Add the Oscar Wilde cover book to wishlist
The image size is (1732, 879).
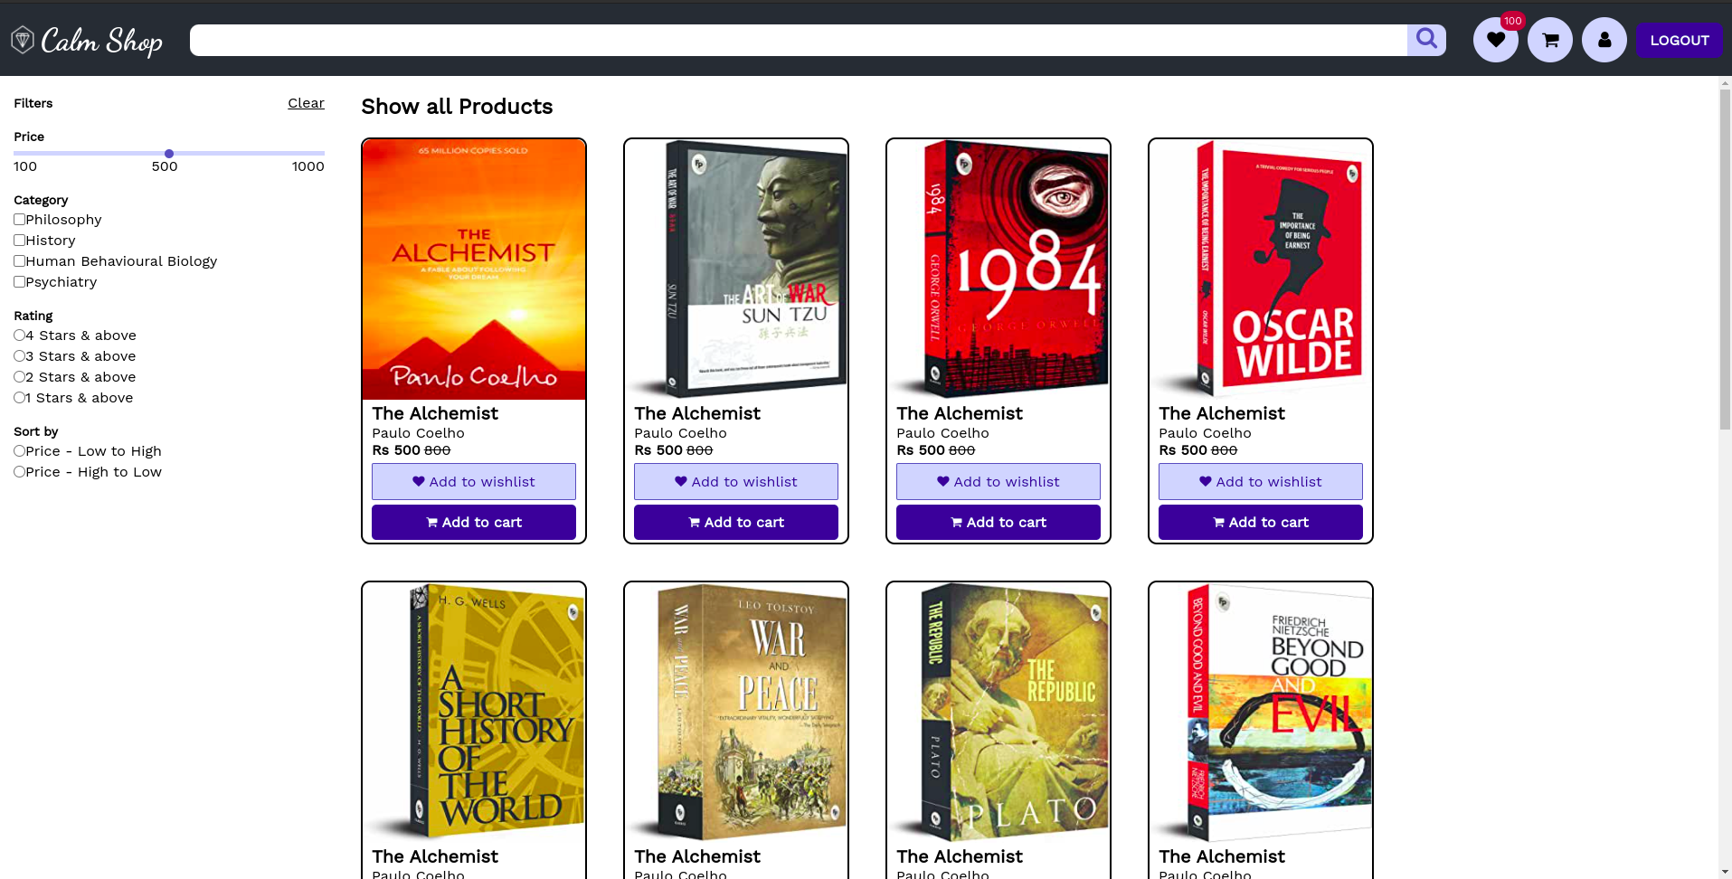(x=1261, y=482)
